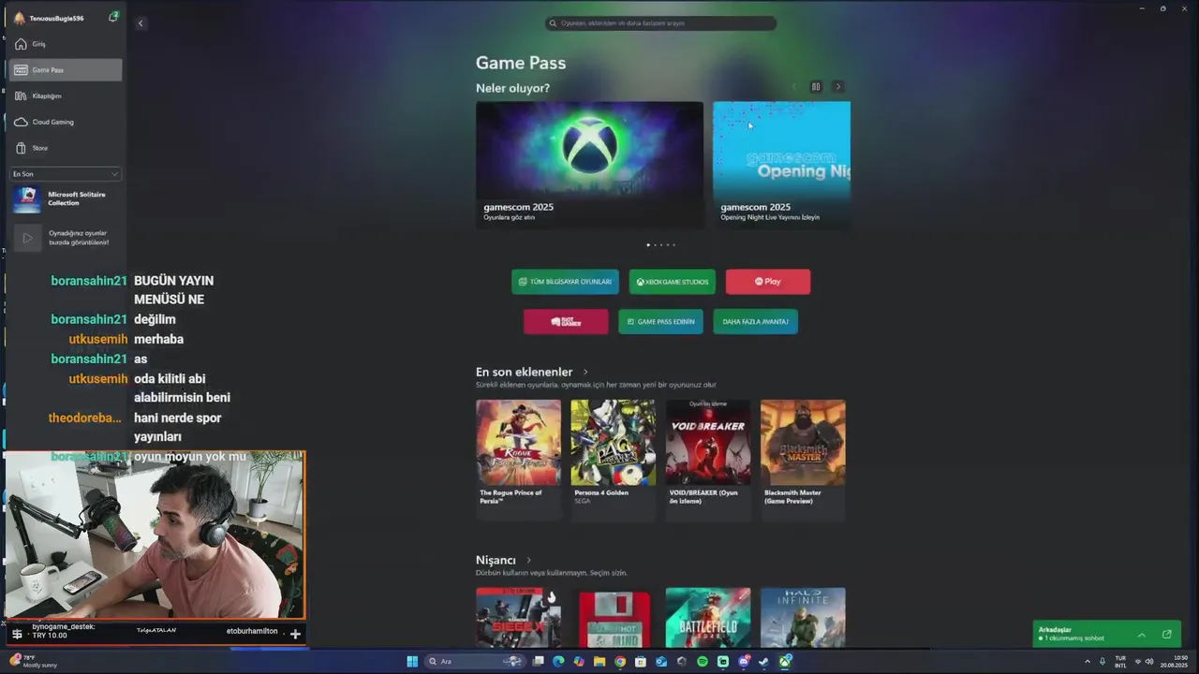Open Persona 4 Golden game tile

(613, 459)
